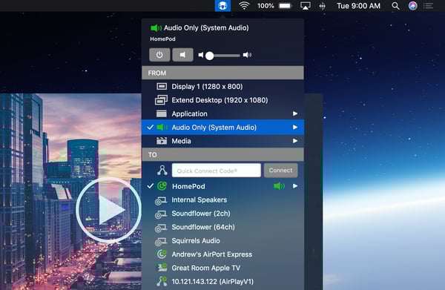Click the battery 100% percentage text
The image size is (445, 290).
(266, 6)
